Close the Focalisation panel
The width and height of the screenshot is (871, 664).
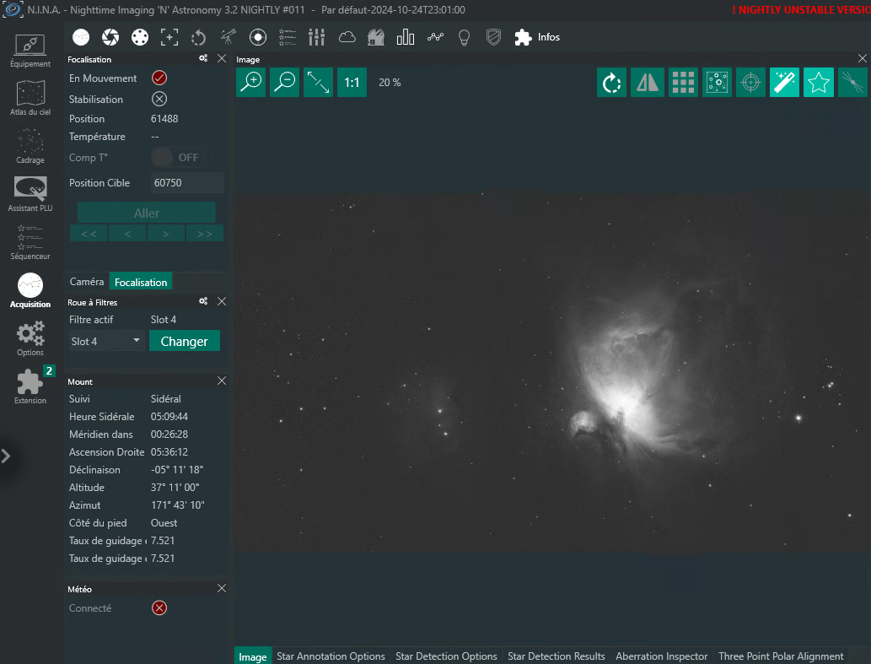click(222, 58)
